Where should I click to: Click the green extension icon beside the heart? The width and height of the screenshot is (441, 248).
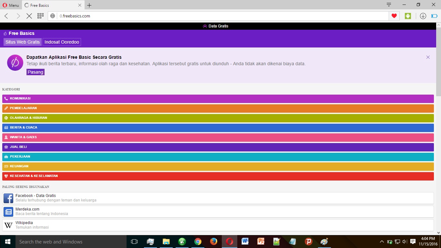[x=408, y=15]
